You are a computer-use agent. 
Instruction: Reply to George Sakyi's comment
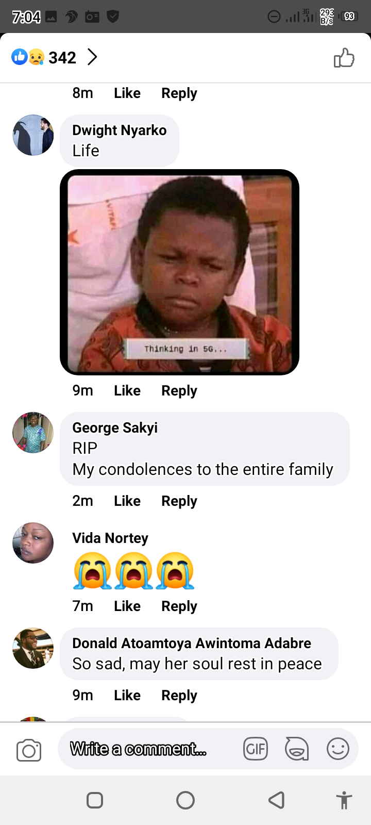(x=179, y=501)
